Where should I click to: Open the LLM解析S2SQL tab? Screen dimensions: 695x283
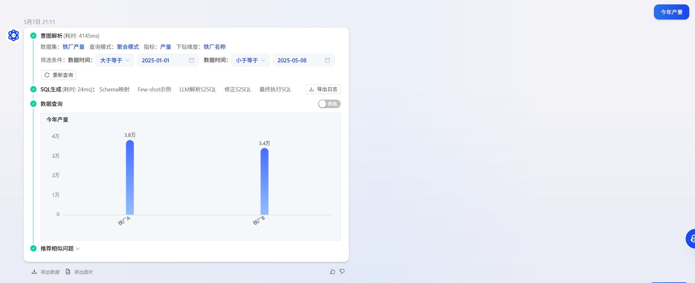(x=198, y=90)
